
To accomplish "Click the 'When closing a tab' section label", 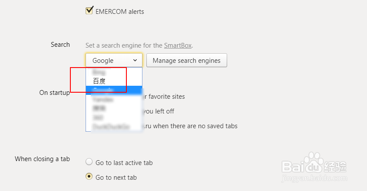I will 43,159.
